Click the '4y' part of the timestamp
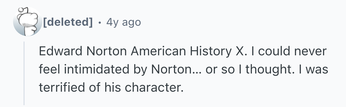This screenshot has width=346, height=107. click(112, 23)
